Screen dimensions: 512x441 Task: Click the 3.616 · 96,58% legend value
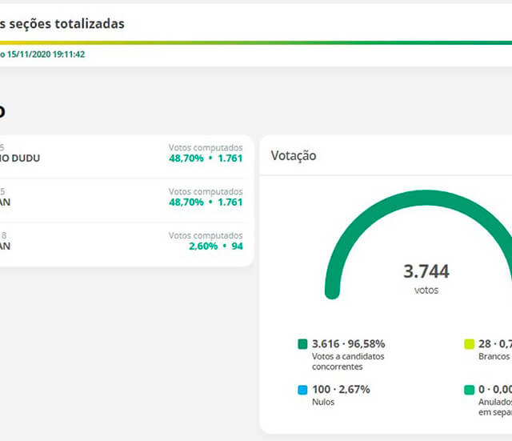pos(348,344)
